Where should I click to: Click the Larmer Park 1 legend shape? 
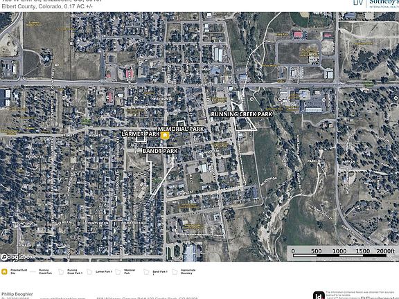click(89, 272)
